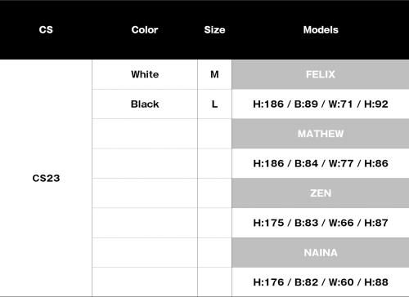Viewport: 409px width, 297px height.
Task: Click the size M cell
Action: point(214,74)
